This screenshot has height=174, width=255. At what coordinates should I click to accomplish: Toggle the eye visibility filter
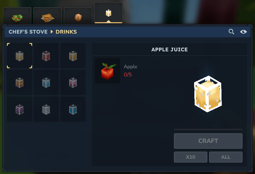[x=243, y=32]
